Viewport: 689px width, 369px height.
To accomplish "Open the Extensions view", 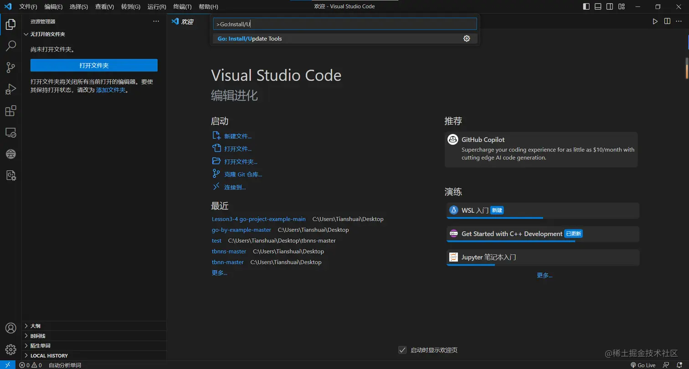I will click(x=10, y=111).
